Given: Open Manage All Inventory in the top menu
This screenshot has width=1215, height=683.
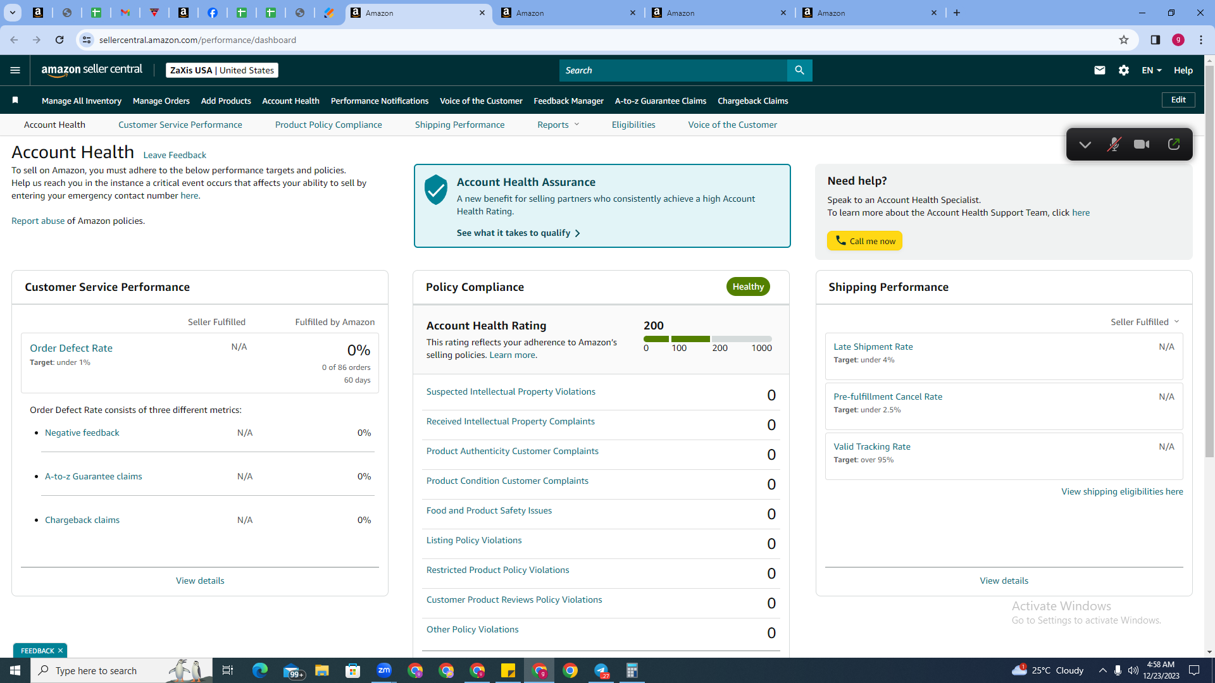Looking at the screenshot, I should click(82, 101).
